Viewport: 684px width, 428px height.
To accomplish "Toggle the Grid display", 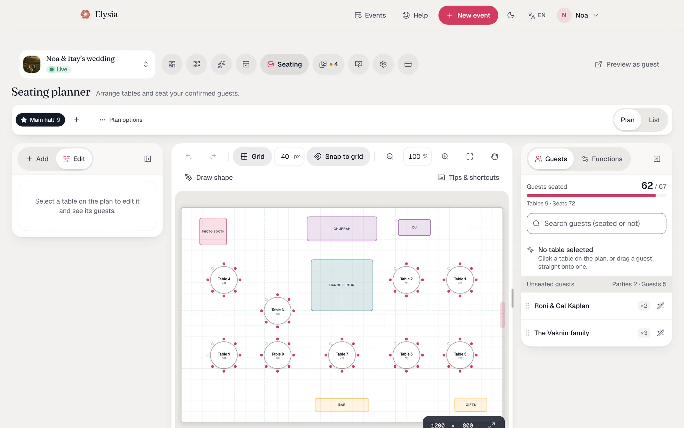I will pos(253,157).
